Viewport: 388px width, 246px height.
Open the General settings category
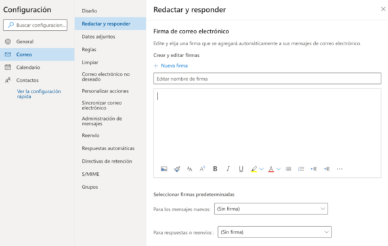(x=37, y=41)
